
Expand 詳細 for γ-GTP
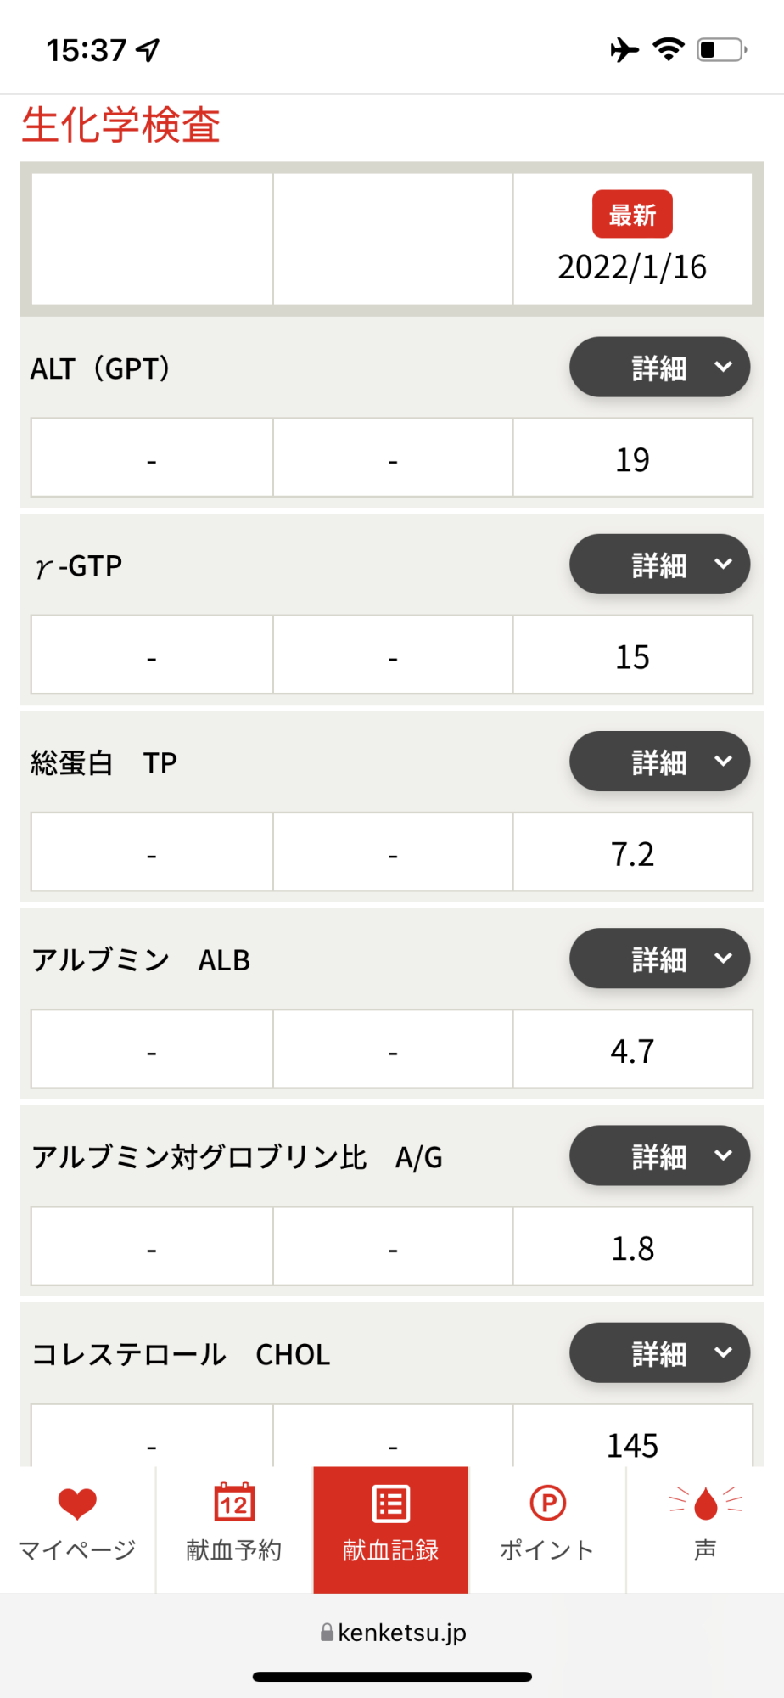click(659, 564)
